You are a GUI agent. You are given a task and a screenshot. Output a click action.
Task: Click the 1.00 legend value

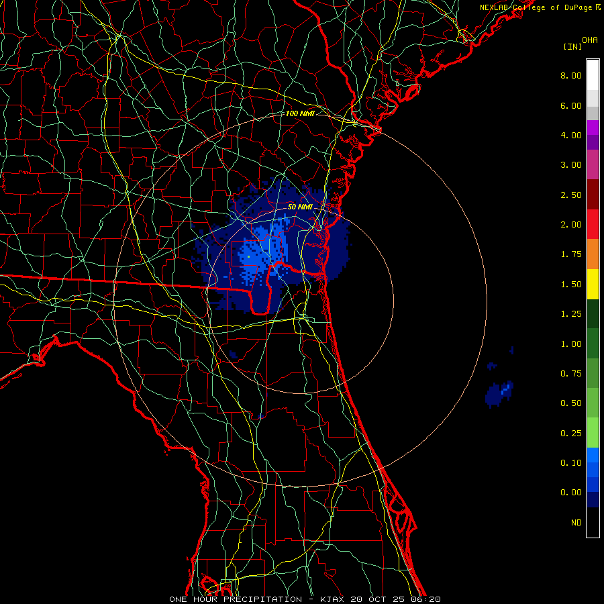(571, 344)
